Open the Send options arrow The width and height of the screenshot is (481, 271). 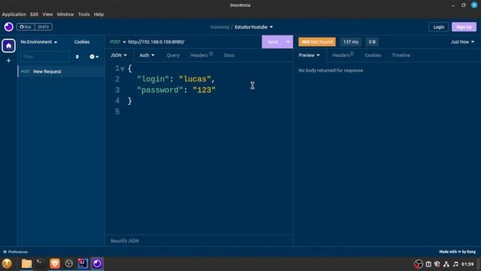(288, 42)
